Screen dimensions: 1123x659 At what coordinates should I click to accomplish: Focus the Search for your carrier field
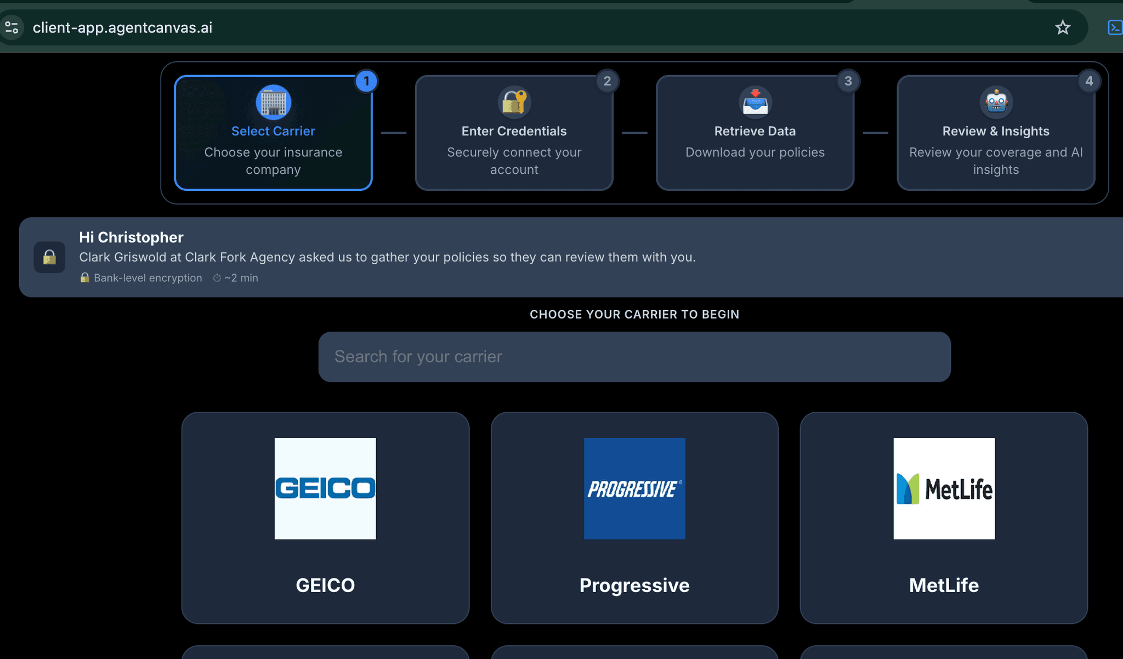pos(634,357)
